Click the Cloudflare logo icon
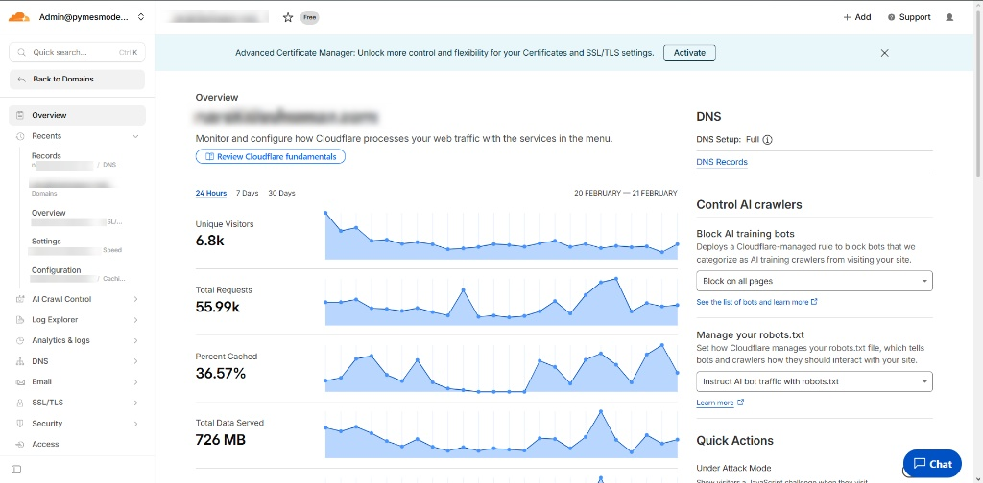 (21, 16)
